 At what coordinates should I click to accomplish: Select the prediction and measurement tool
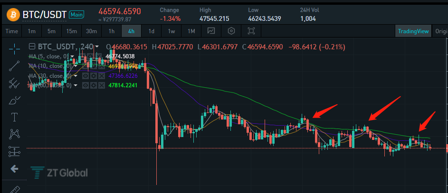click(14, 151)
